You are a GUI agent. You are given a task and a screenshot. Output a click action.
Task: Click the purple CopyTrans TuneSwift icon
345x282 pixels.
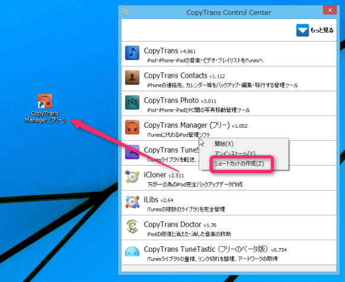[x=132, y=152]
